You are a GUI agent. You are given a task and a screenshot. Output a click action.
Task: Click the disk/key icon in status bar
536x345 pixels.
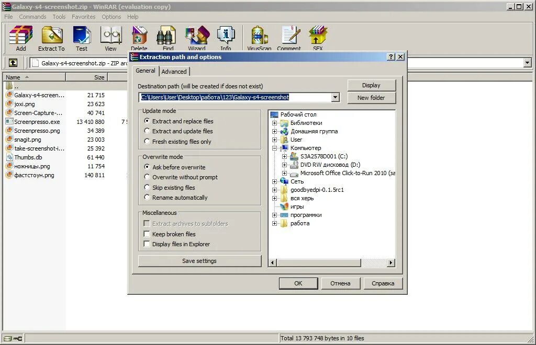point(13,338)
